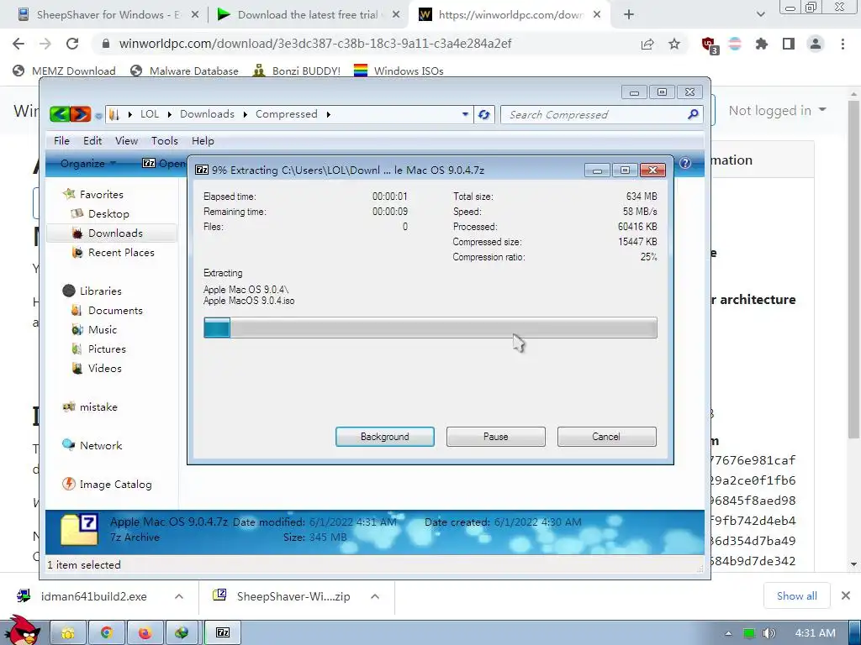Click the Background button in 7-Zip dialog
This screenshot has width=861, height=645.
[385, 437]
